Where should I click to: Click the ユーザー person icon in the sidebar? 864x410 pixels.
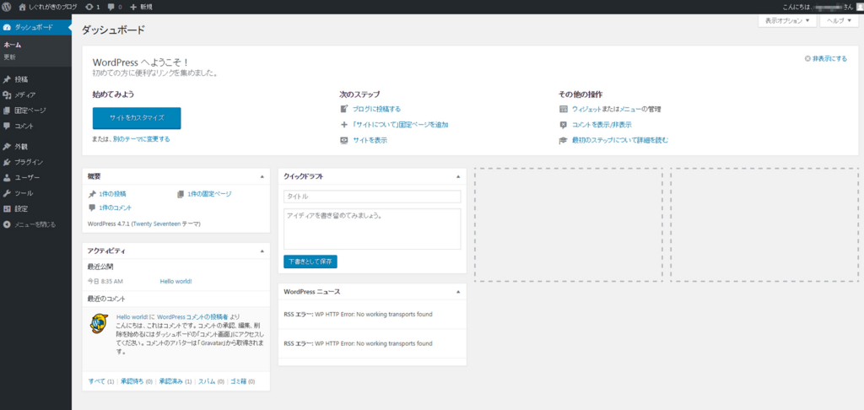coord(7,177)
